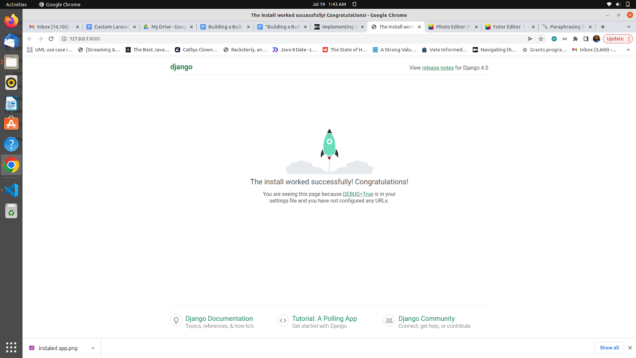Click Show all downloads button
Screen dimensions: 636x358
[609, 348]
